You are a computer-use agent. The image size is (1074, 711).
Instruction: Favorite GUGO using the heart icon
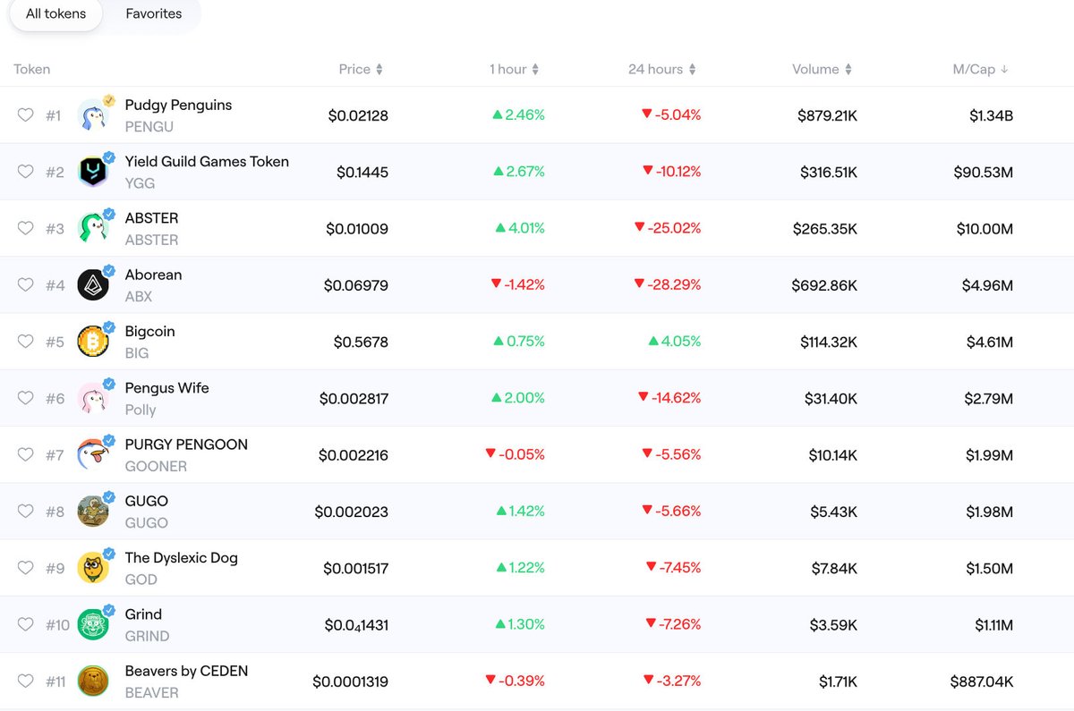(x=25, y=511)
